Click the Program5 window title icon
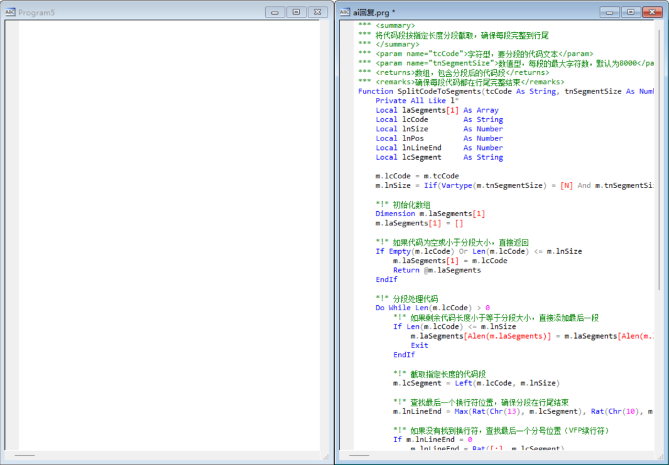669x465 pixels. point(11,12)
